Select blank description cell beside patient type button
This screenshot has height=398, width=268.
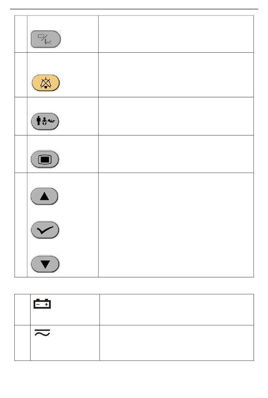coord(176,116)
